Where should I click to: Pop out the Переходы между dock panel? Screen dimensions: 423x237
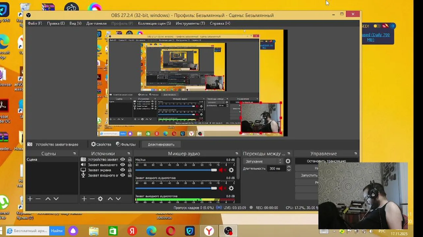(289, 153)
